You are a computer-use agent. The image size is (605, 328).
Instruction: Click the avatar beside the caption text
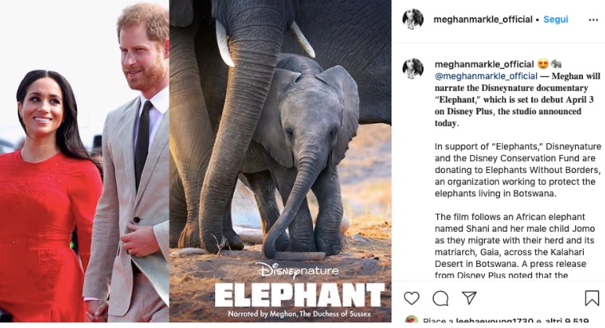click(x=413, y=68)
